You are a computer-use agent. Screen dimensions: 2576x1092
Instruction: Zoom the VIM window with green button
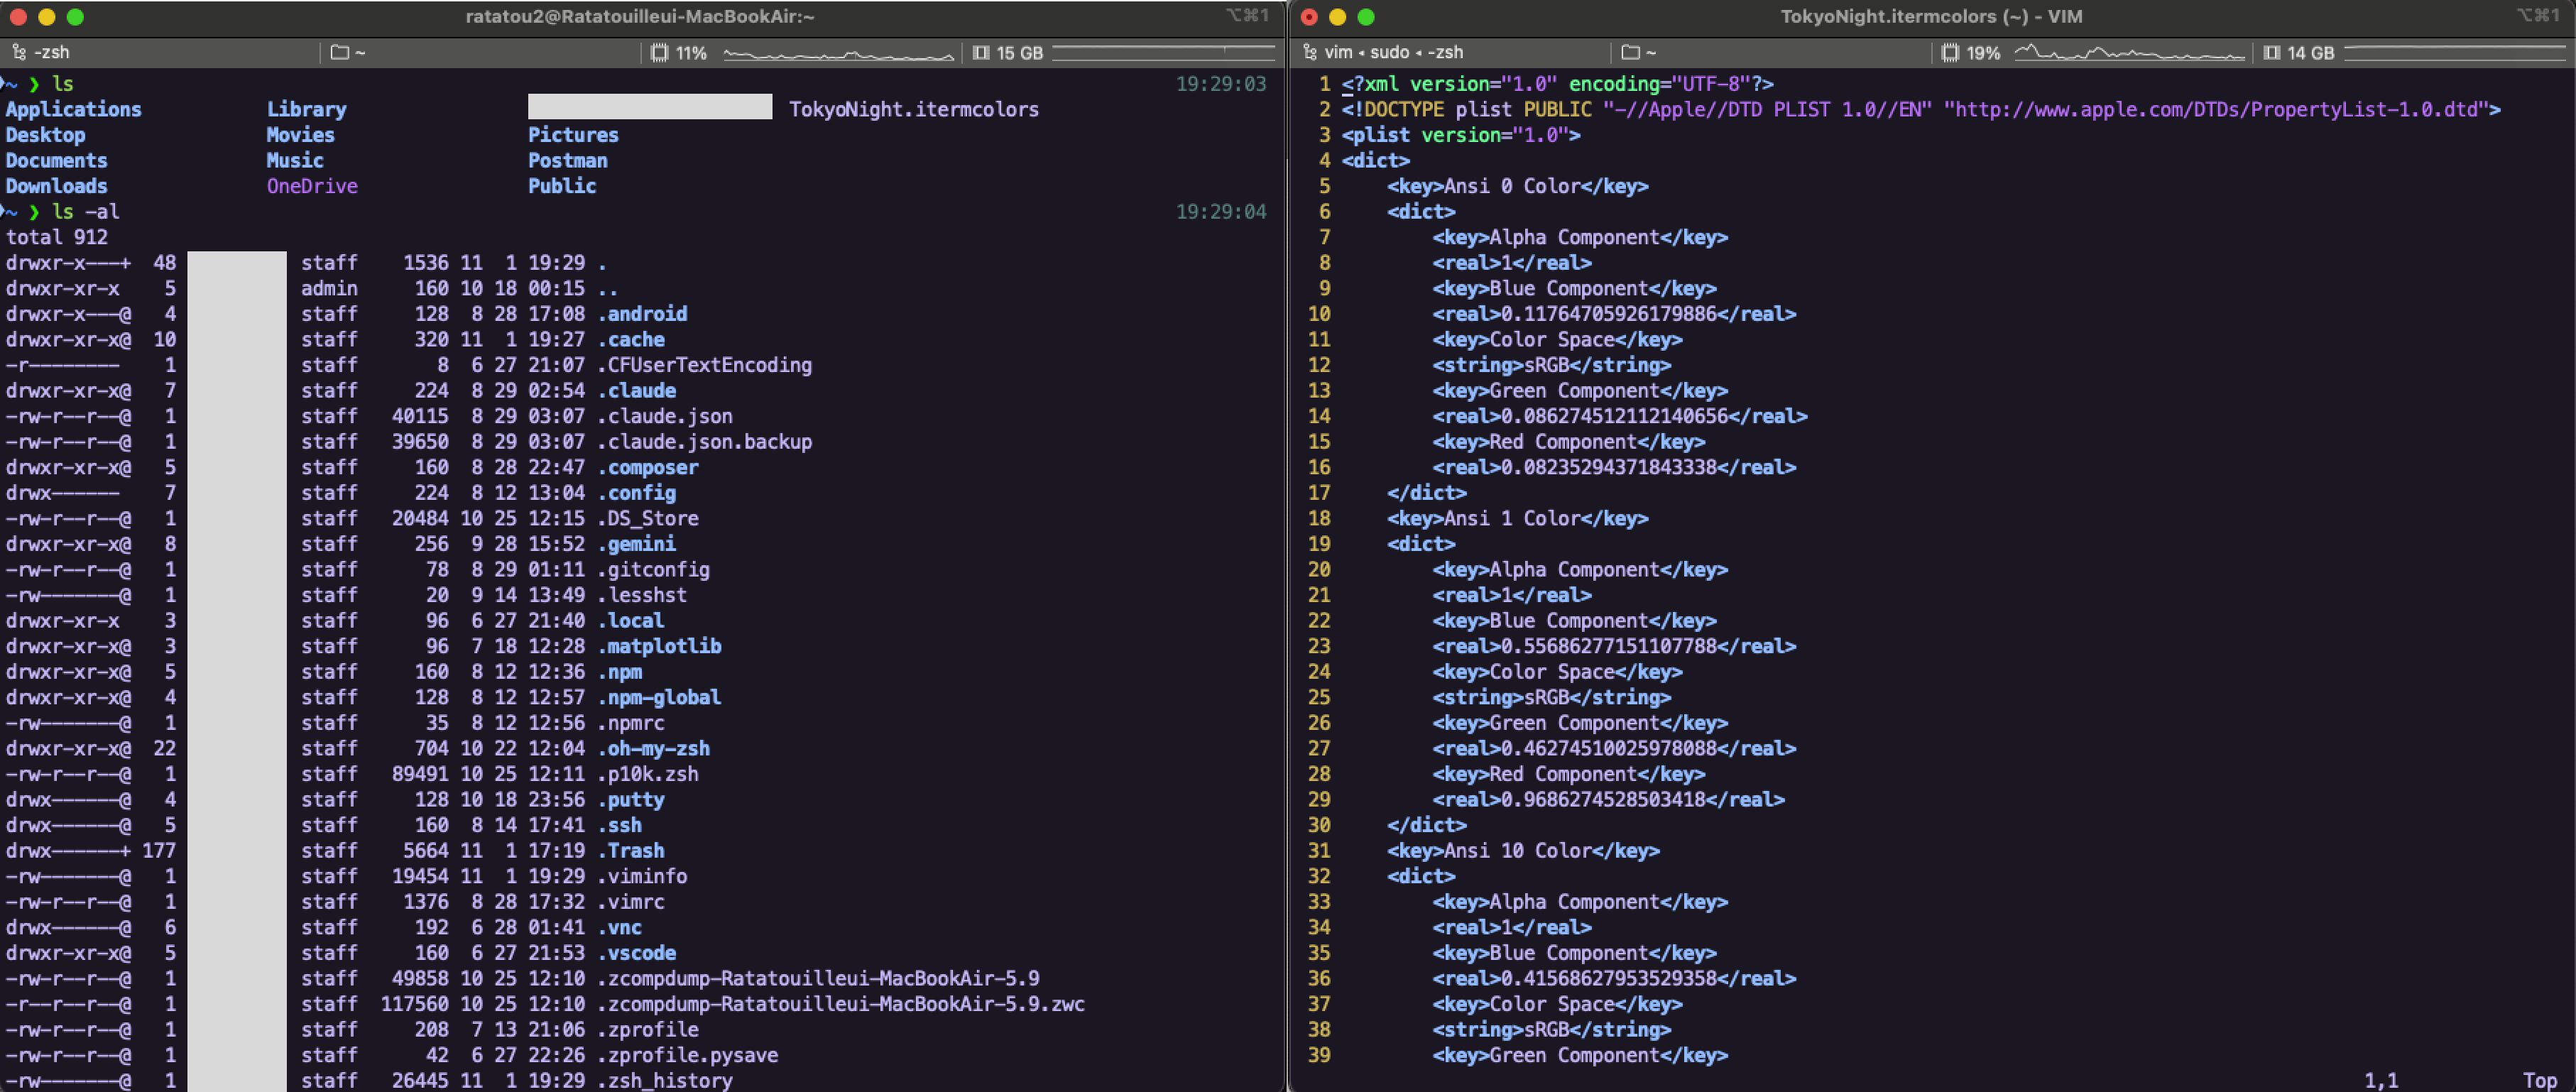tap(1366, 17)
